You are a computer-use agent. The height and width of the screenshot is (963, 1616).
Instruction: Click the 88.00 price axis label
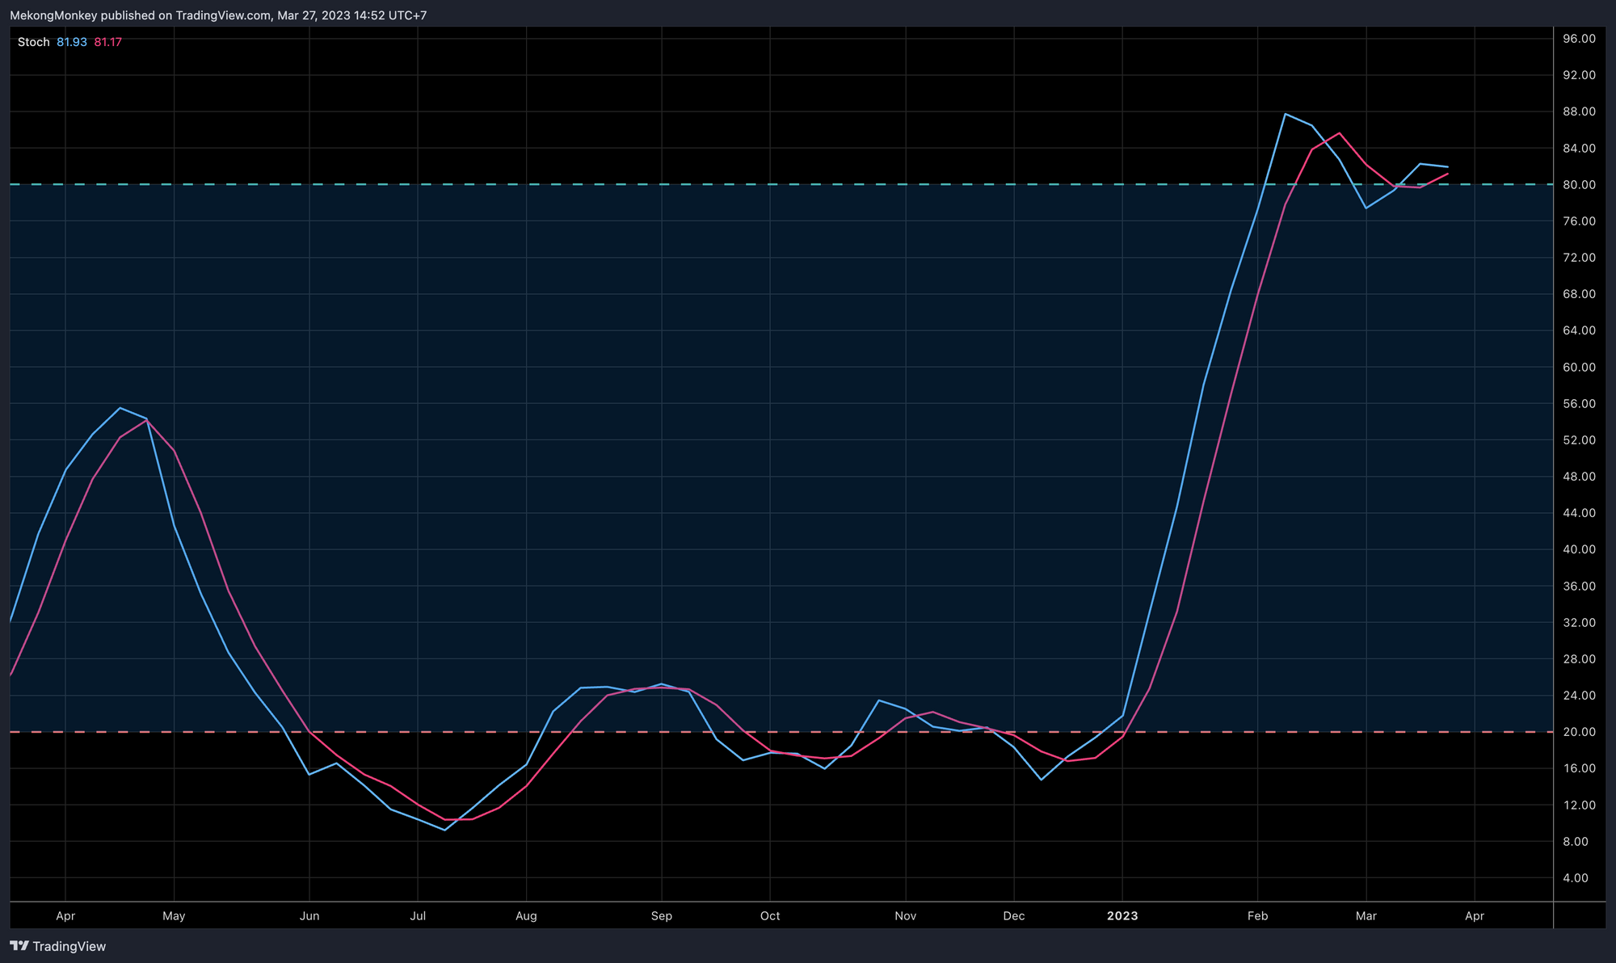[1579, 111]
